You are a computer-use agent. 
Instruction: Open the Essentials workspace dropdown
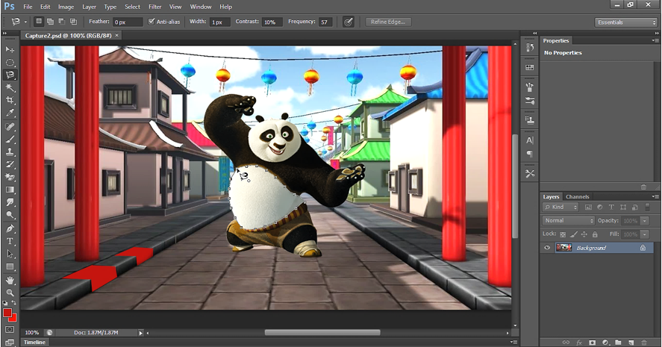(x=626, y=22)
